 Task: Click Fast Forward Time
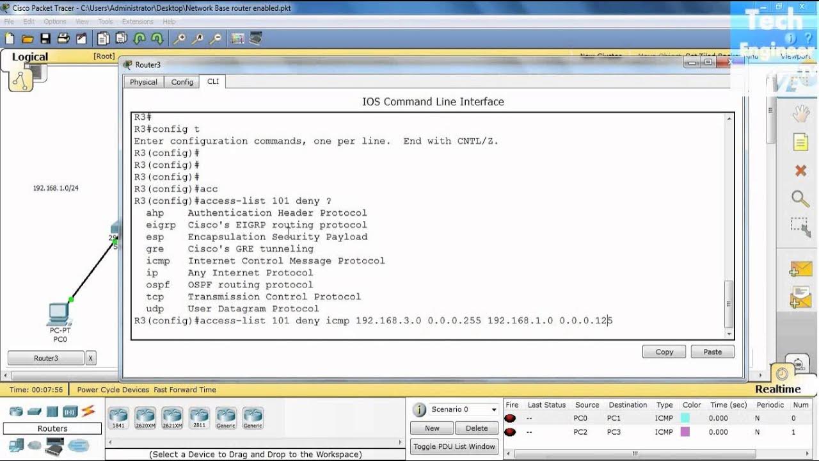pyautogui.click(x=185, y=389)
